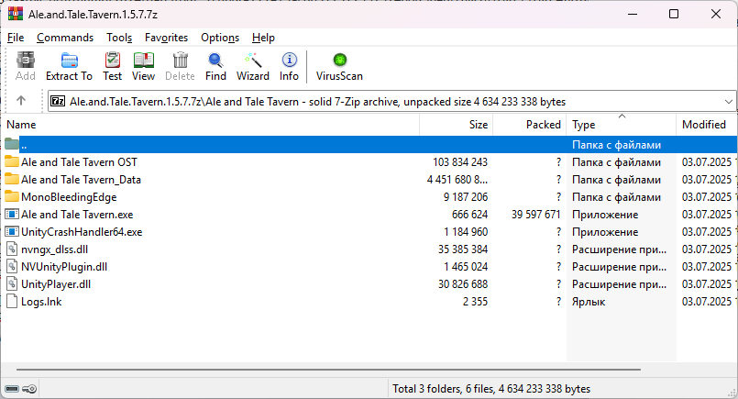The width and height of the screenshot is (738, 399).
Task: Select file name 'UnityCrashHandler64.exe'
Action: click(82, 232)
